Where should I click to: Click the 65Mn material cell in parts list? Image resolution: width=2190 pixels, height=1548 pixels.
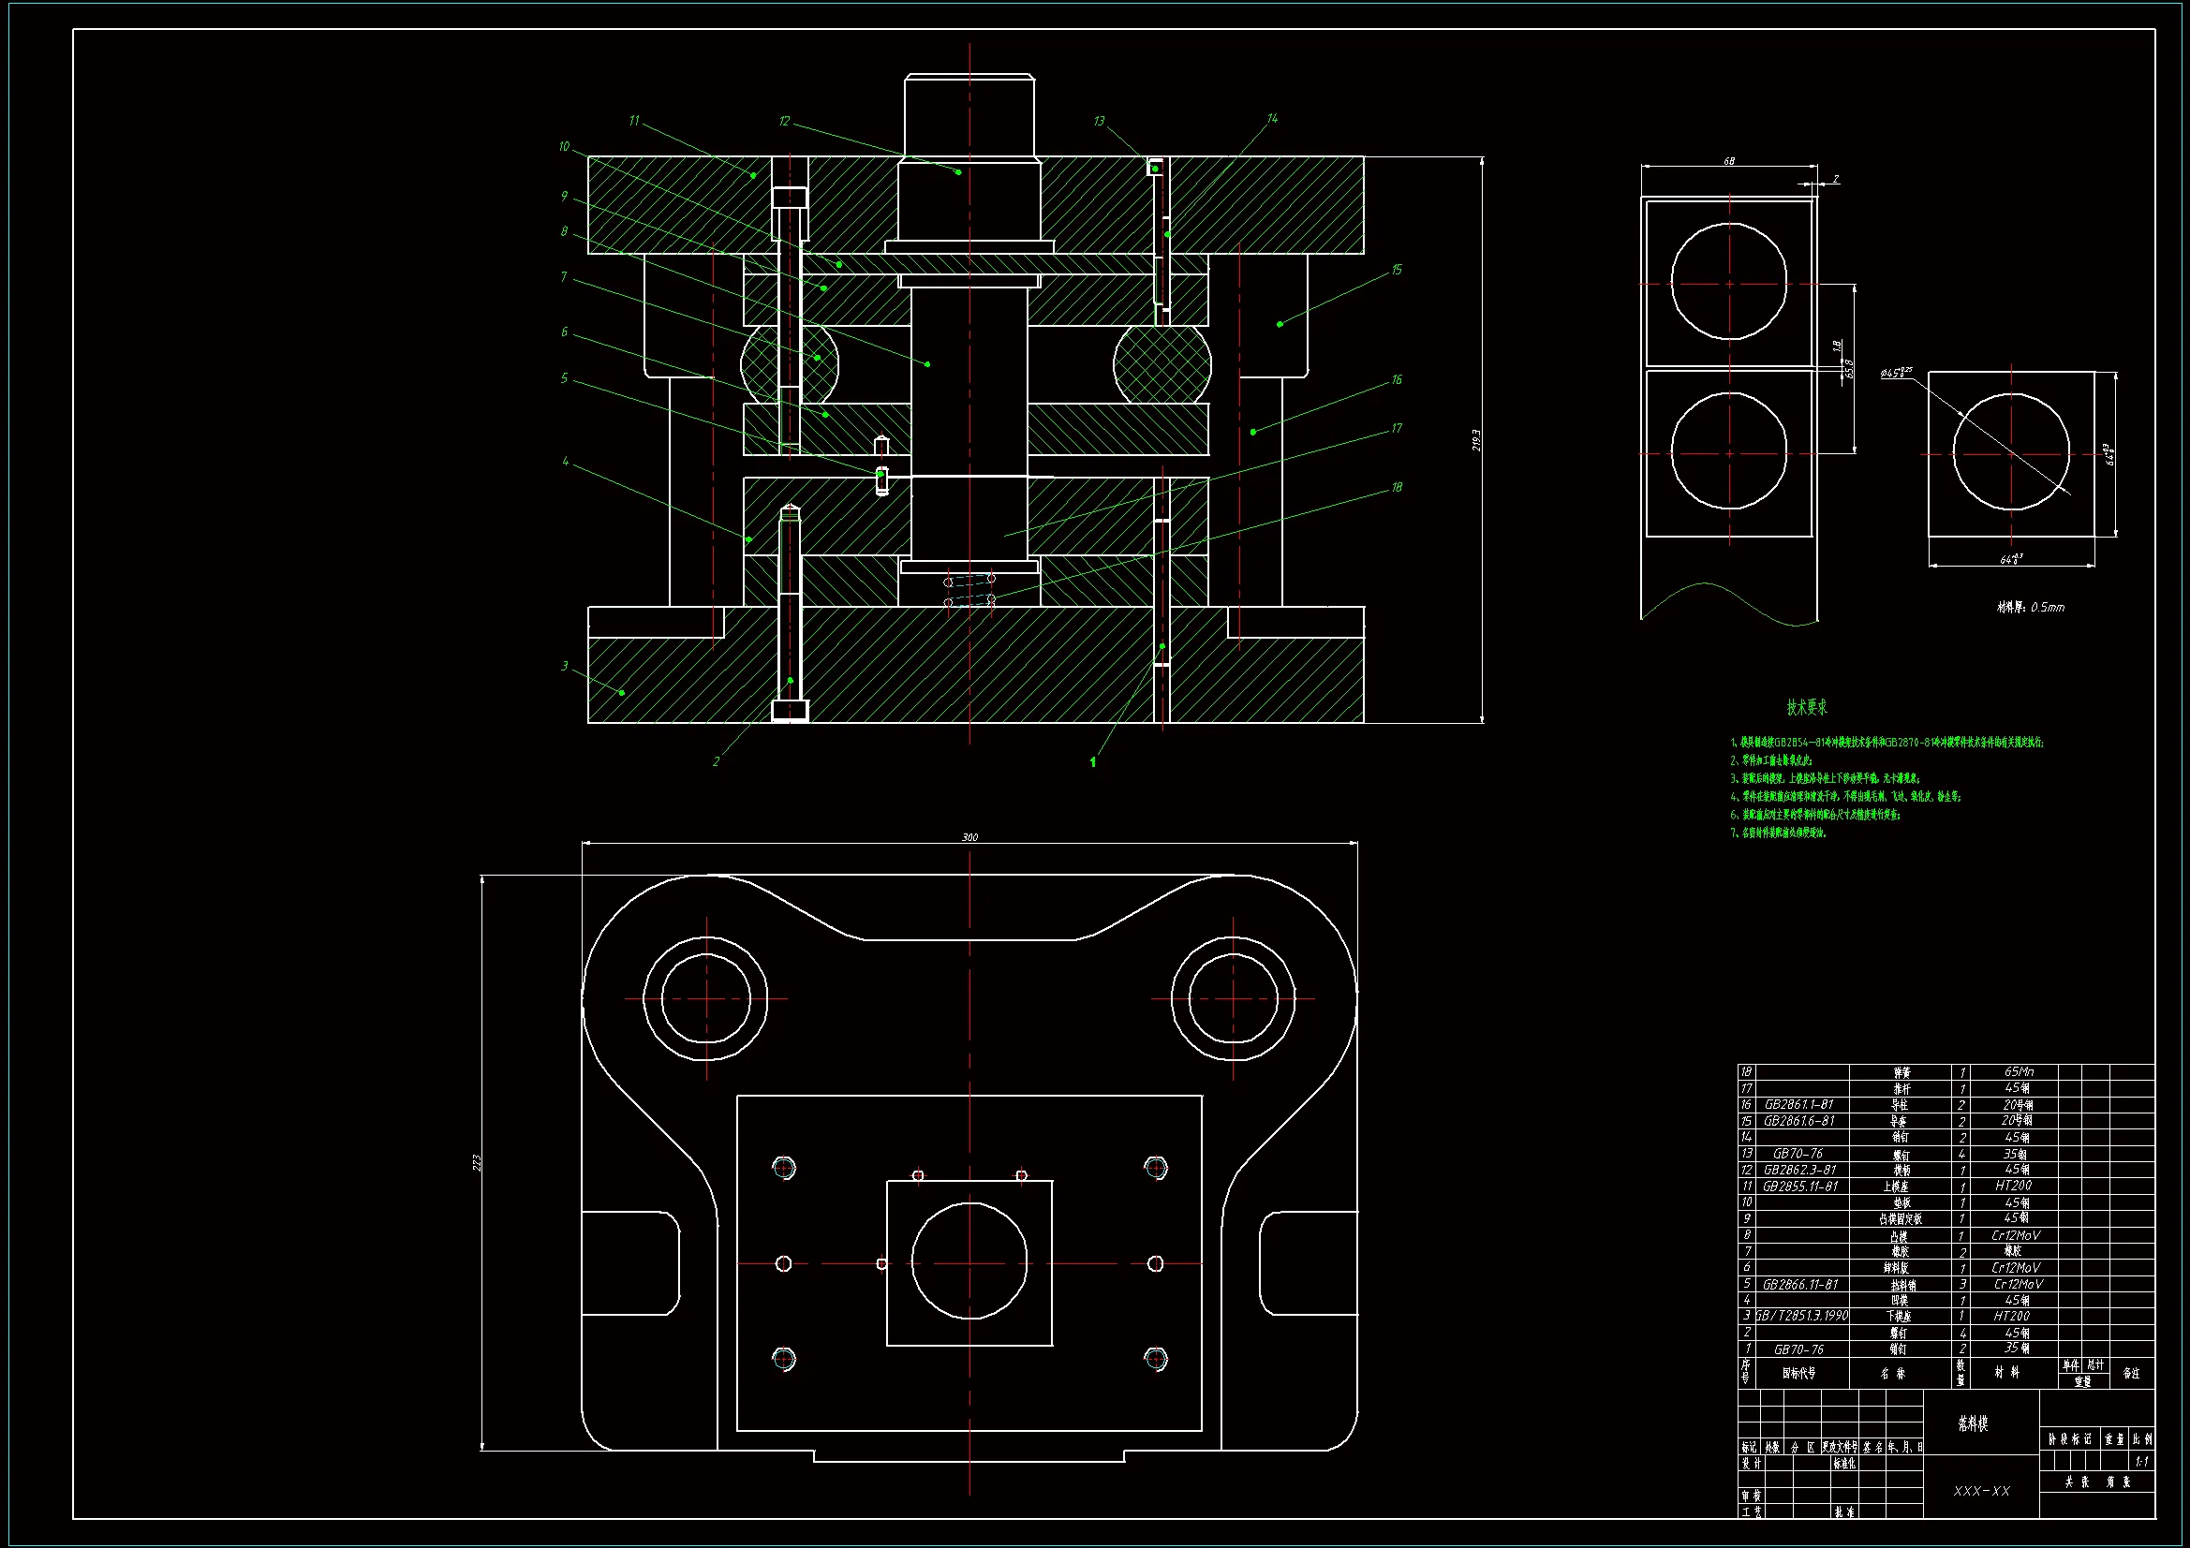[x=2019, y=1072]
